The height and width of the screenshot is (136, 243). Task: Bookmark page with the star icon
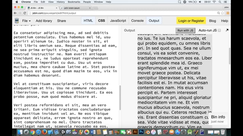tap(222, 13)
